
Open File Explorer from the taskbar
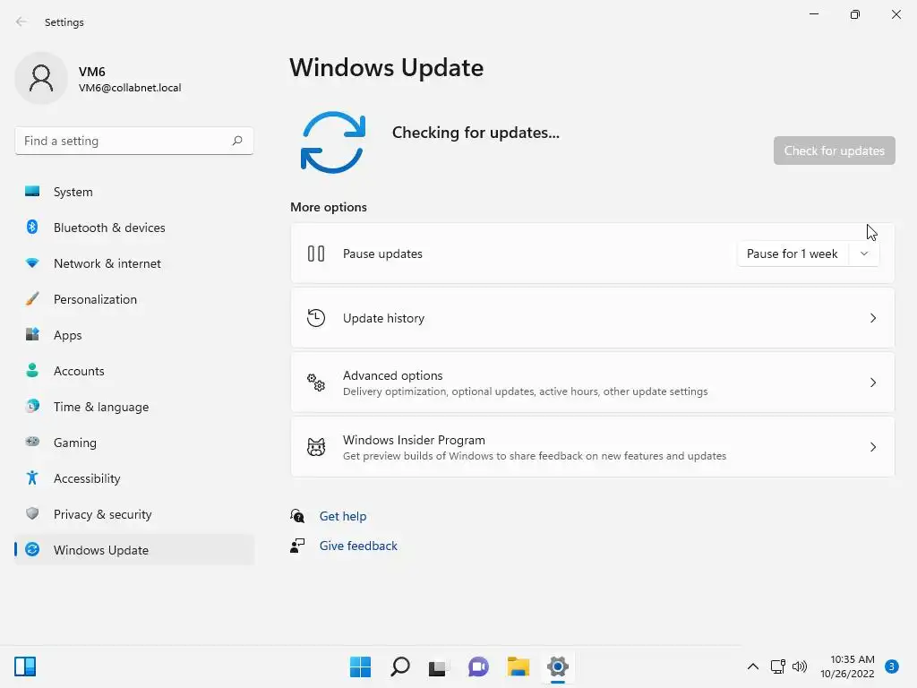point(518,666)
